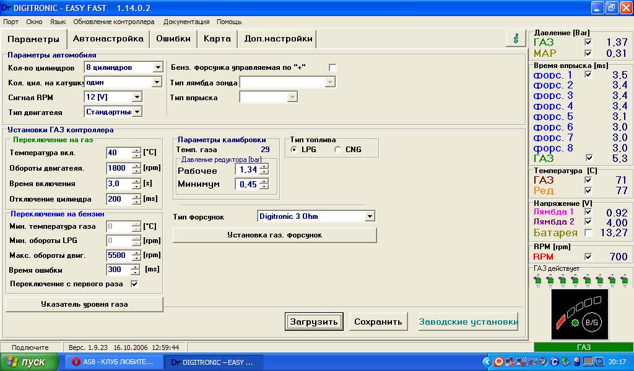Switch to the Автонастройка tab
This screenshot has height=371, width=634.
click(108, 38)
